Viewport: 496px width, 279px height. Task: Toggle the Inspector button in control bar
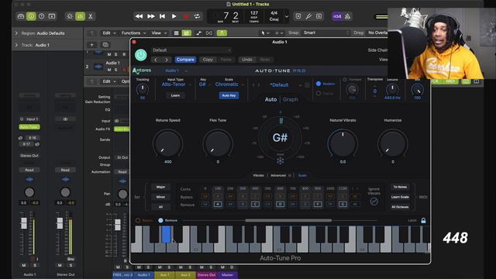[31, 16]
